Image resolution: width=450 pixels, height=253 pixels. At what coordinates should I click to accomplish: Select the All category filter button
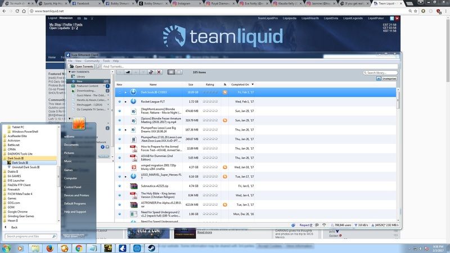[379, 79]
